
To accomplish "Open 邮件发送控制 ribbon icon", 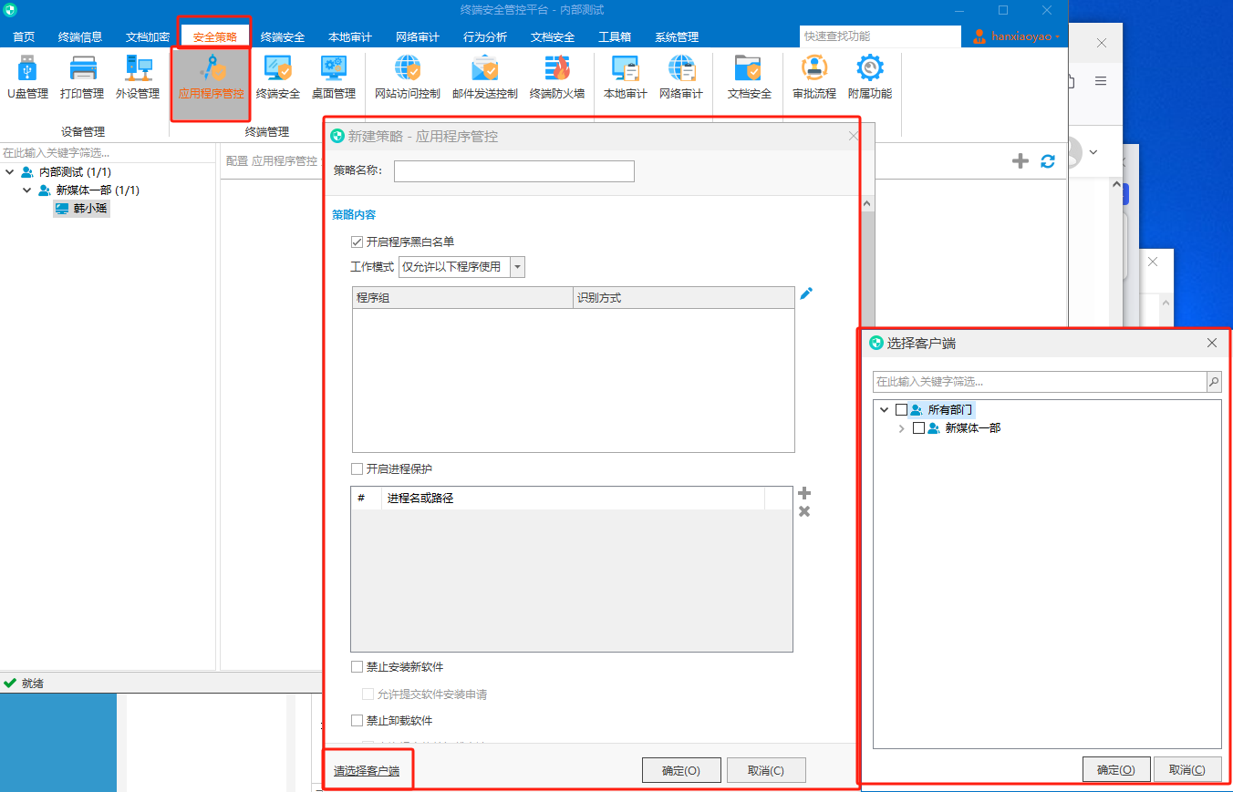I will [484, 77].
